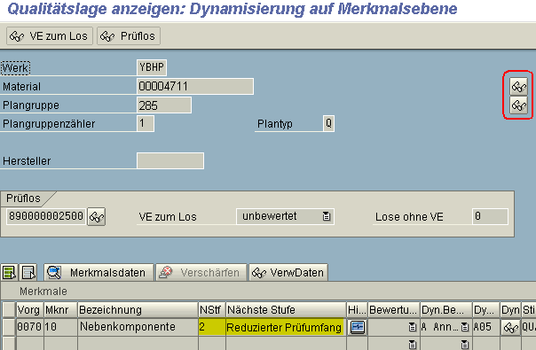Select the Plangruppe field 285
This screenshot has height=350, width=536.
(x=164, y=105)
